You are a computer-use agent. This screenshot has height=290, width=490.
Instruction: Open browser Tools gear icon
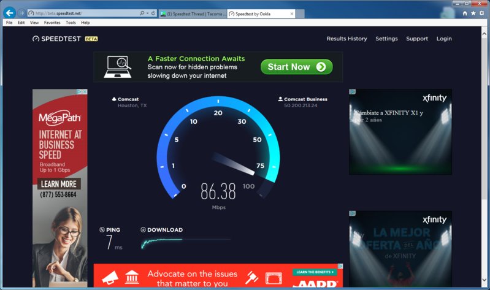[x=482, y=13]
